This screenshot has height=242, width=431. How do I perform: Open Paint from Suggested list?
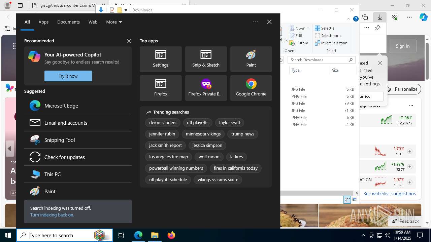click(x=78, y=191)
